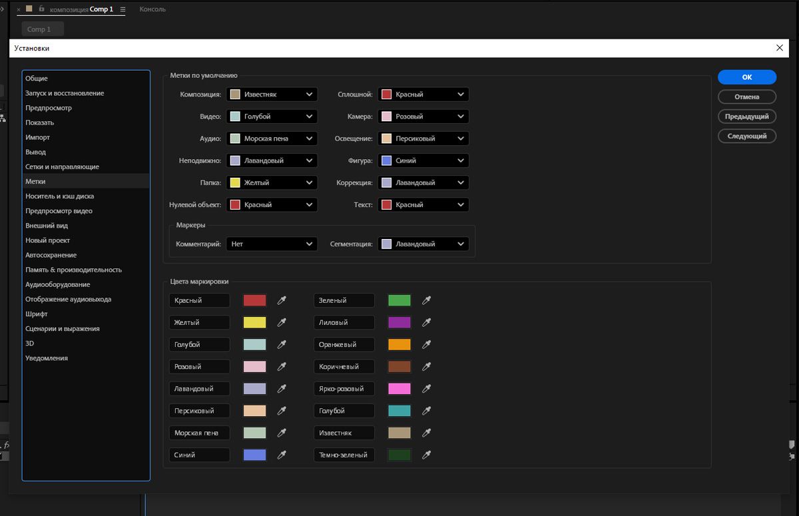799x516 pixels.
Task: Click eyedropper in the Персиковый label color row
Action: click(282, 410)
